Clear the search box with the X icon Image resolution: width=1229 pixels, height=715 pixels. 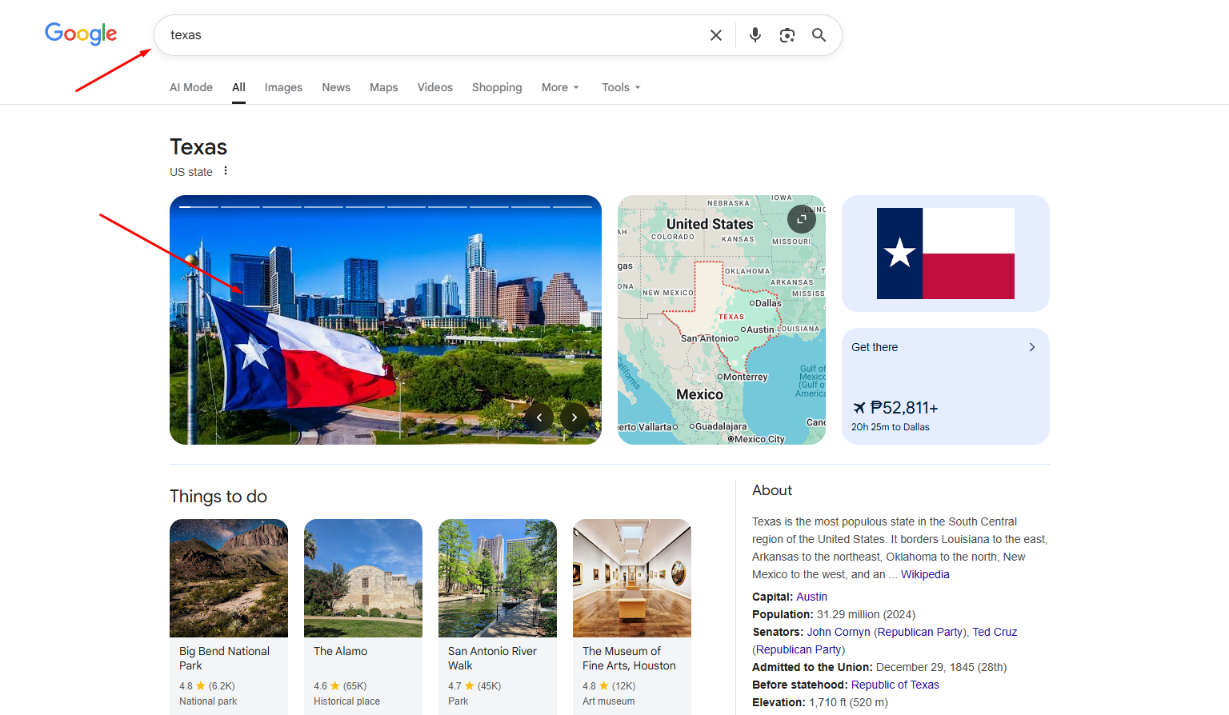point(716,35)
